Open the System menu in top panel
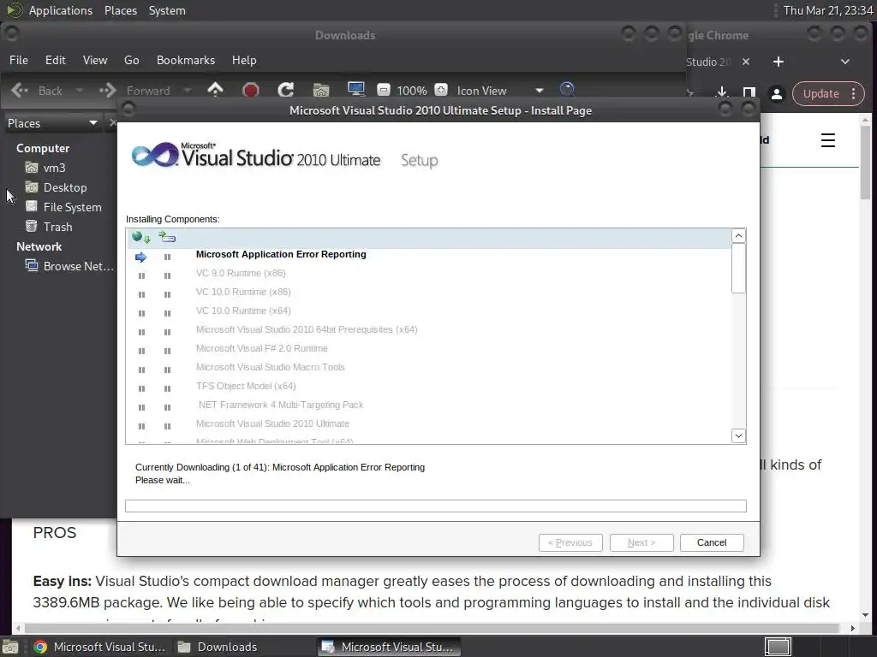The image size is (877, 657). 167,10
